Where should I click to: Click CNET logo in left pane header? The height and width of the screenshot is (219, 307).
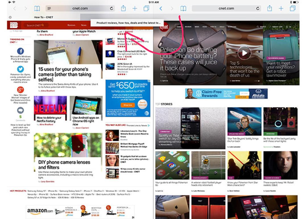click(x=14, y=25)
